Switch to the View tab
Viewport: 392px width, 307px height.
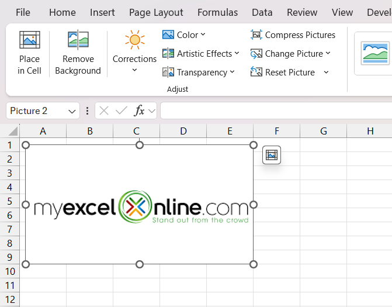point(342,12)
